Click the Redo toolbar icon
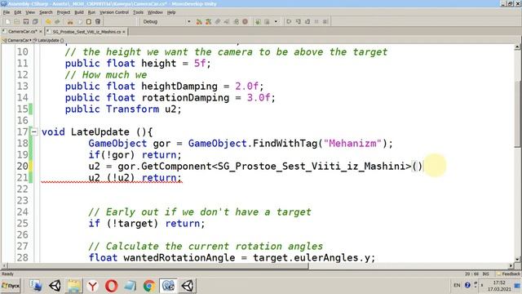The width and height of the screenshot is (522, 294). point(57,22)
